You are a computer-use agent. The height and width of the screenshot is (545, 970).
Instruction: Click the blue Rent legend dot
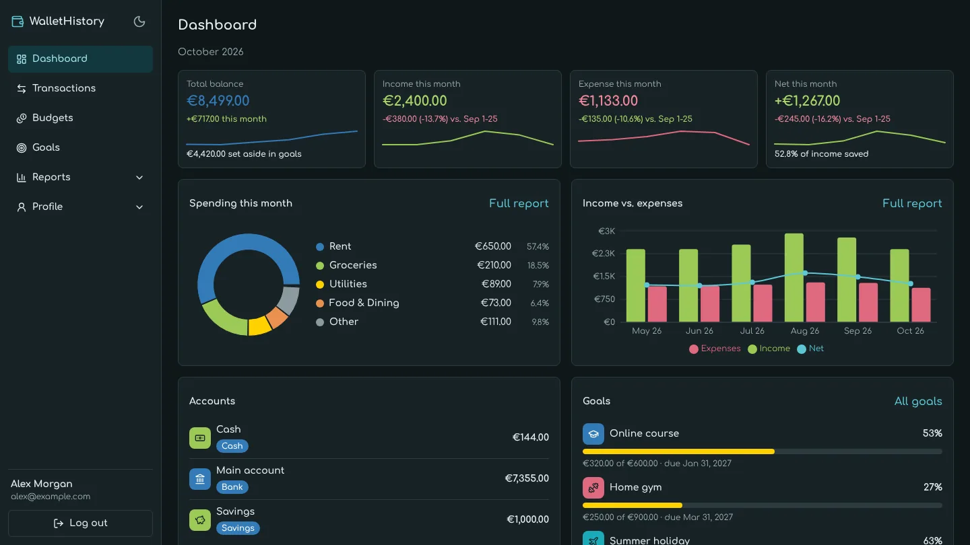pos(320,247)
